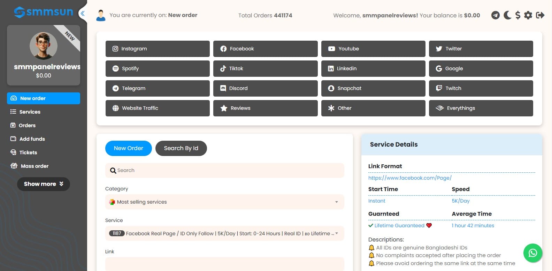The height and width of the screenshot is (271, 552).
Task: Open WhatsApp chat floating button
Action: pyautogui.click(x=532, y=253)
